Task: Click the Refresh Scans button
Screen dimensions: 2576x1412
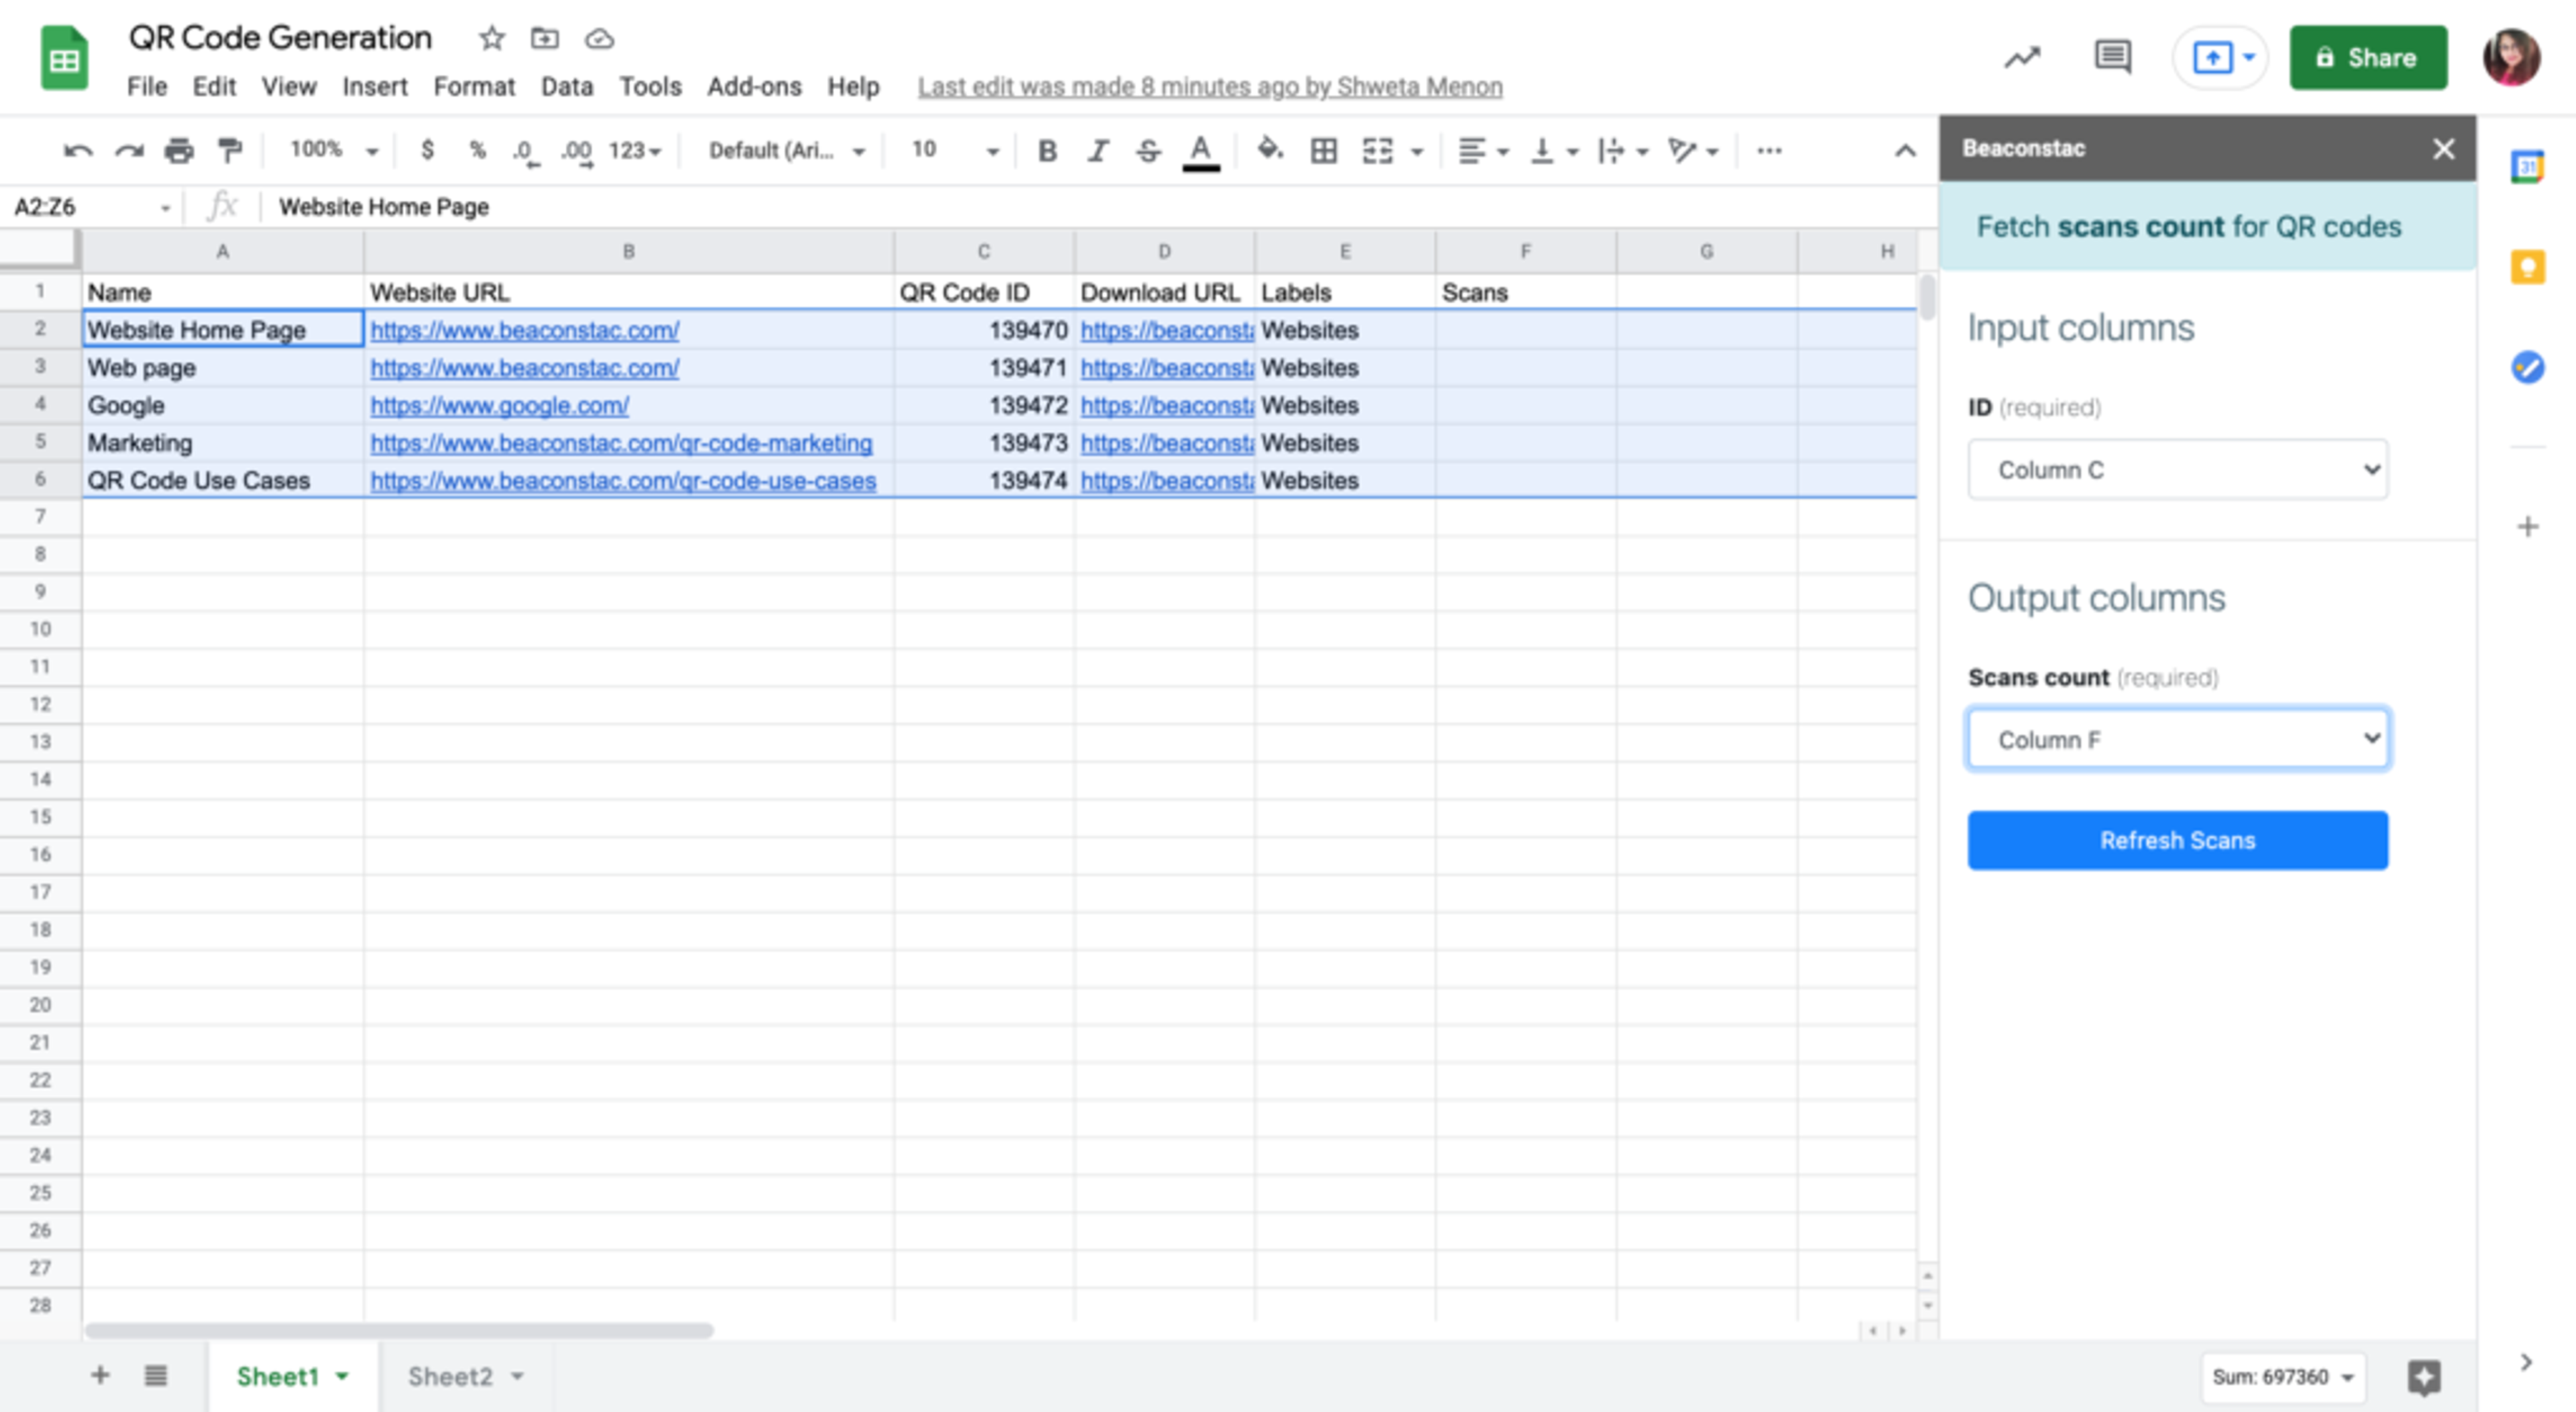Action: coord(2177,841)
